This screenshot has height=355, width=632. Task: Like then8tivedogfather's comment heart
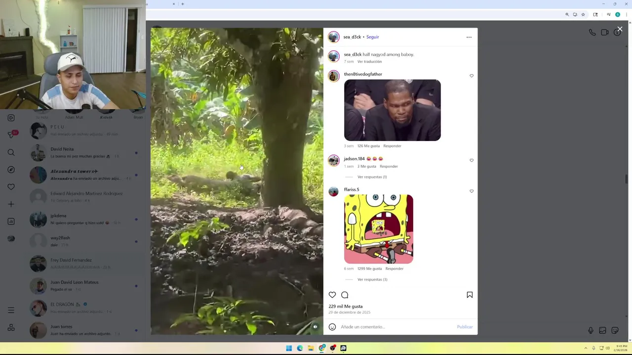(x=472, y=76)
